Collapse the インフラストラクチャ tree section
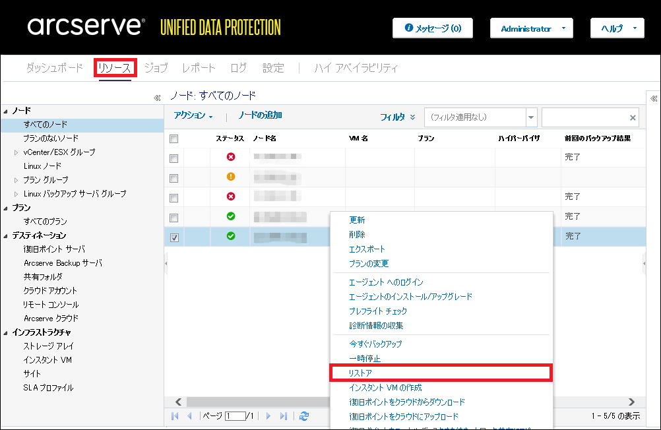This screenshot has height=430, width=661. pyautogui.click(x=6, y=333)
